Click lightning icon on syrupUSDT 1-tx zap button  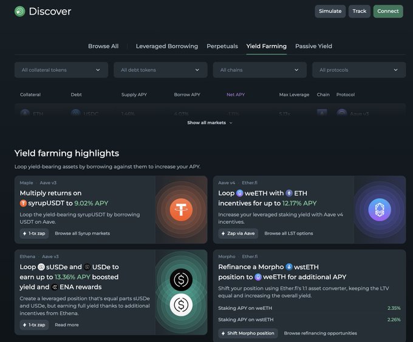coord(24,233)
